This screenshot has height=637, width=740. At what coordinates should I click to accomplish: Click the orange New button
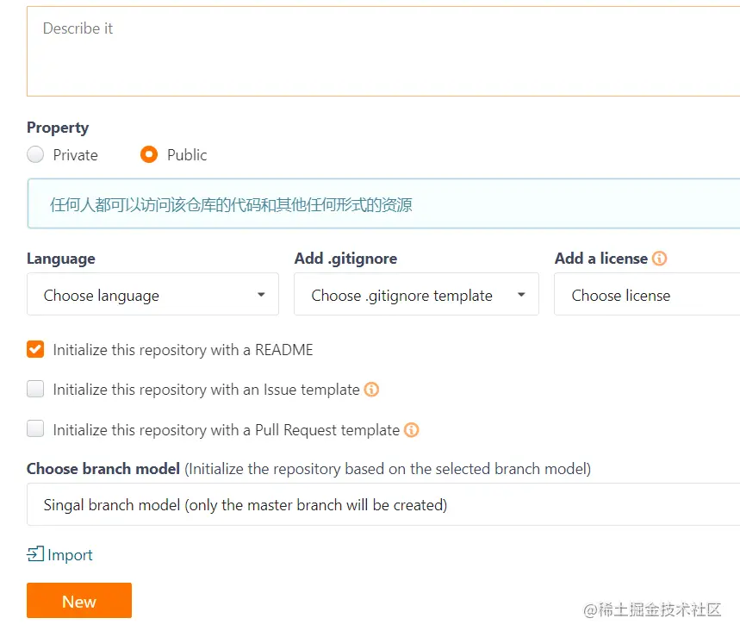tap(79, 600)
